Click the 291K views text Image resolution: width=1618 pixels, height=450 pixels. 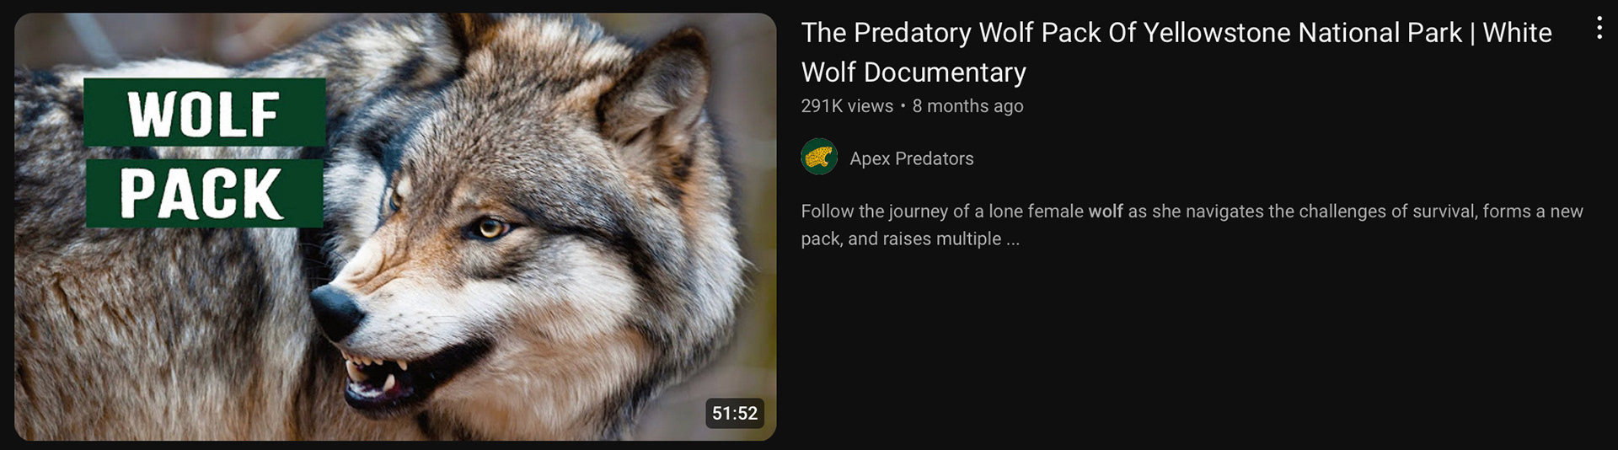click(x=847, y=106)
